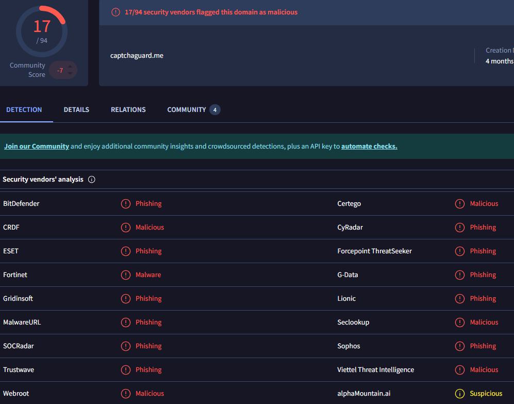514x404 pixels.
Task: Click the Webroot Malicious warning icon
Action: (x=126, y=394)
